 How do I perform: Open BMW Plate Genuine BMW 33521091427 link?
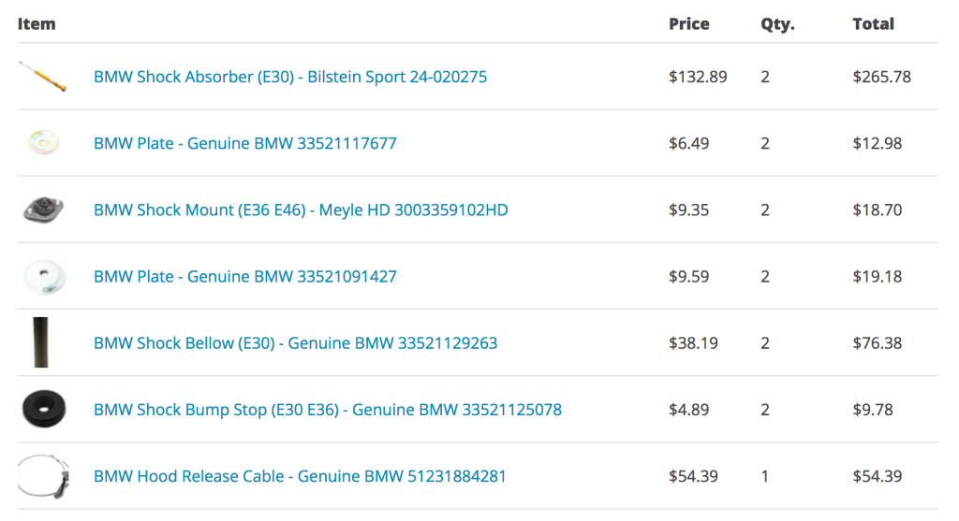[x=244, y=277]
